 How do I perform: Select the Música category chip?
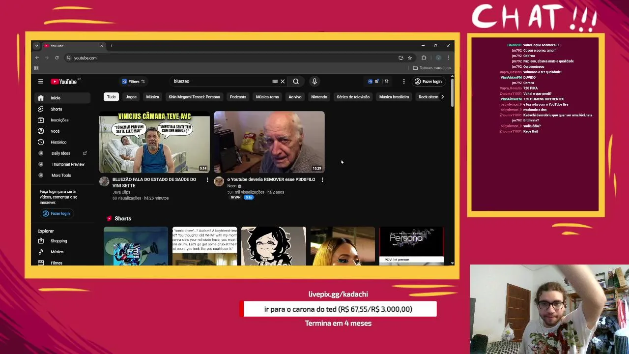coord(152,97)
